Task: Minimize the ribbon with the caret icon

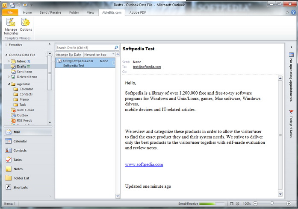Action: 287,12
